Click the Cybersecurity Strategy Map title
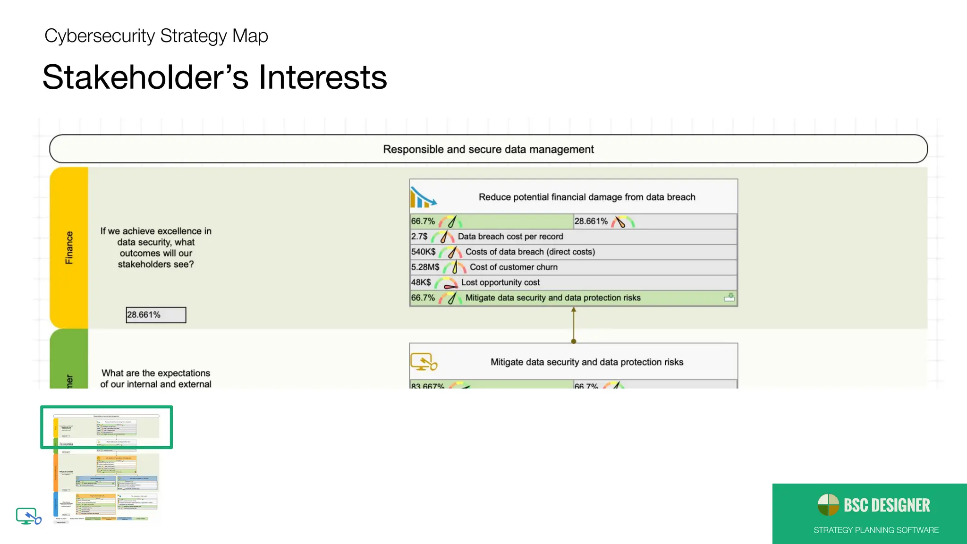 (x=156, y=36)
